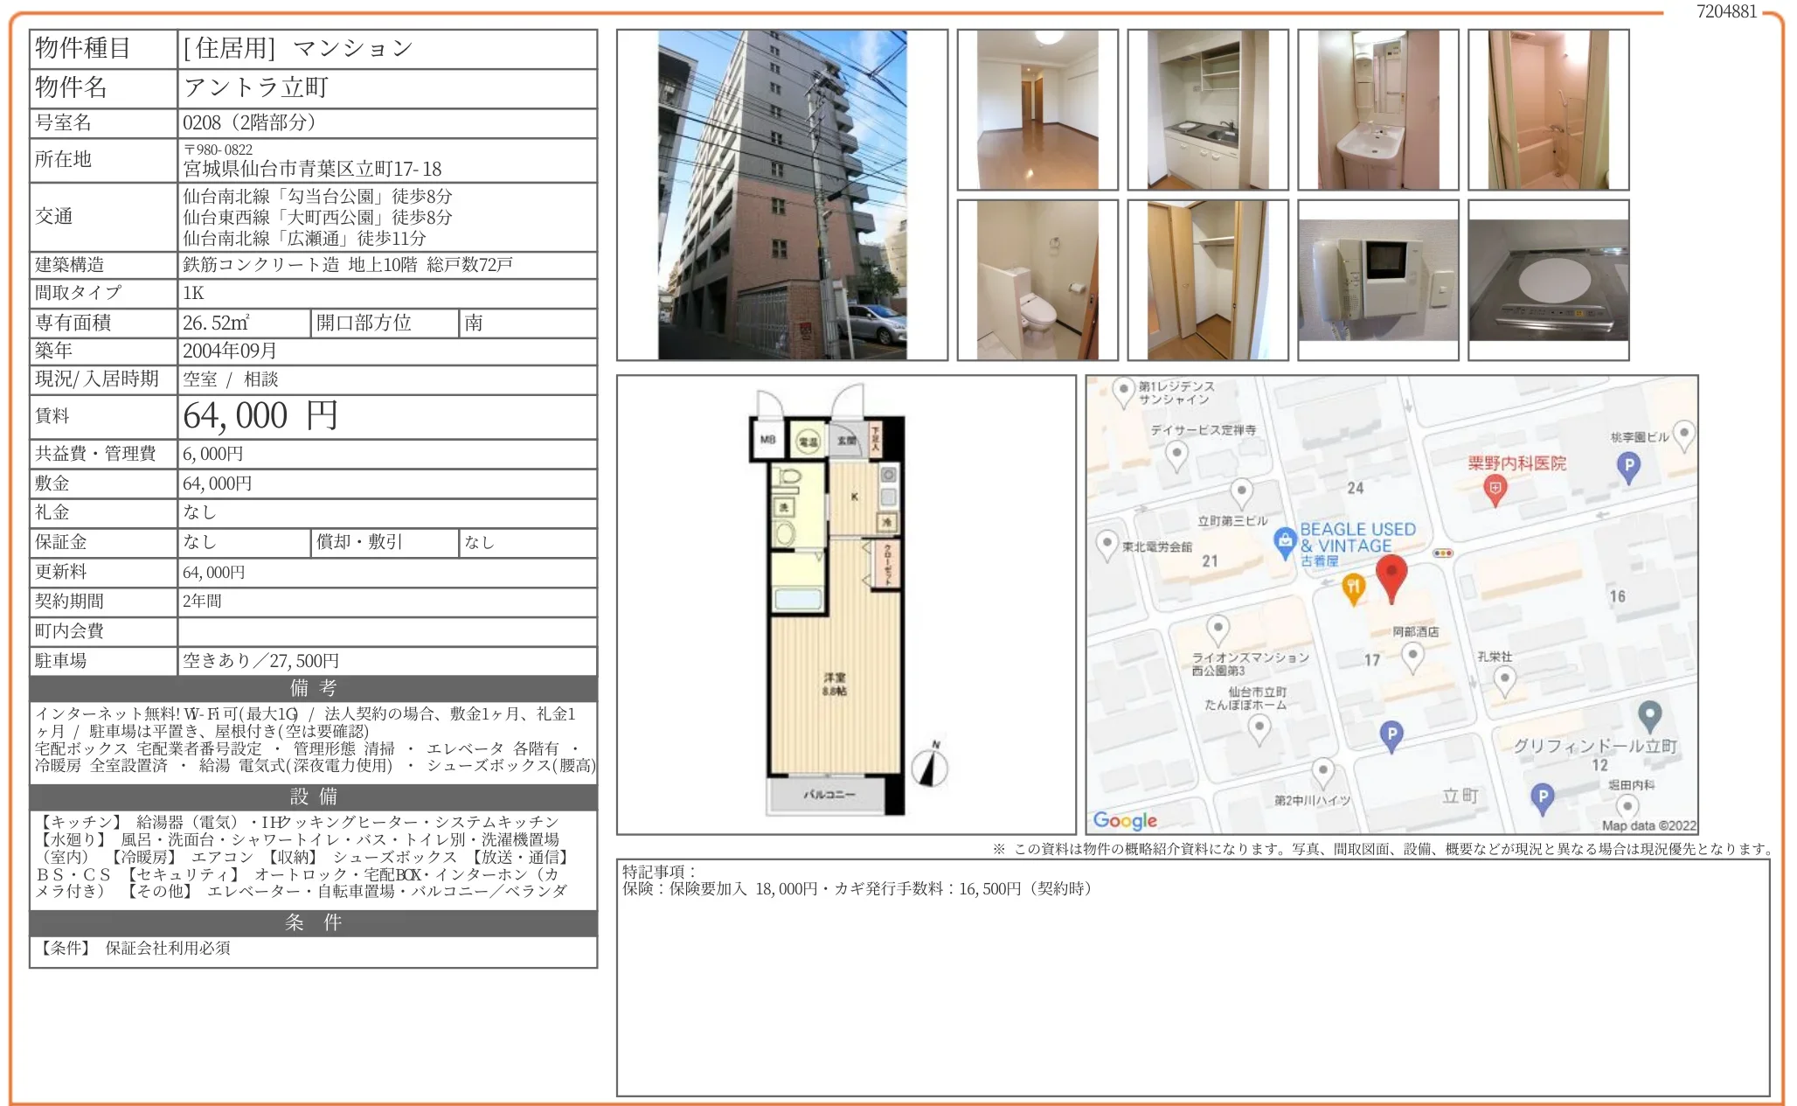
Task: Click the traffic signal icon on the map
Action: pyautogui.click(x=1443, y=553)
